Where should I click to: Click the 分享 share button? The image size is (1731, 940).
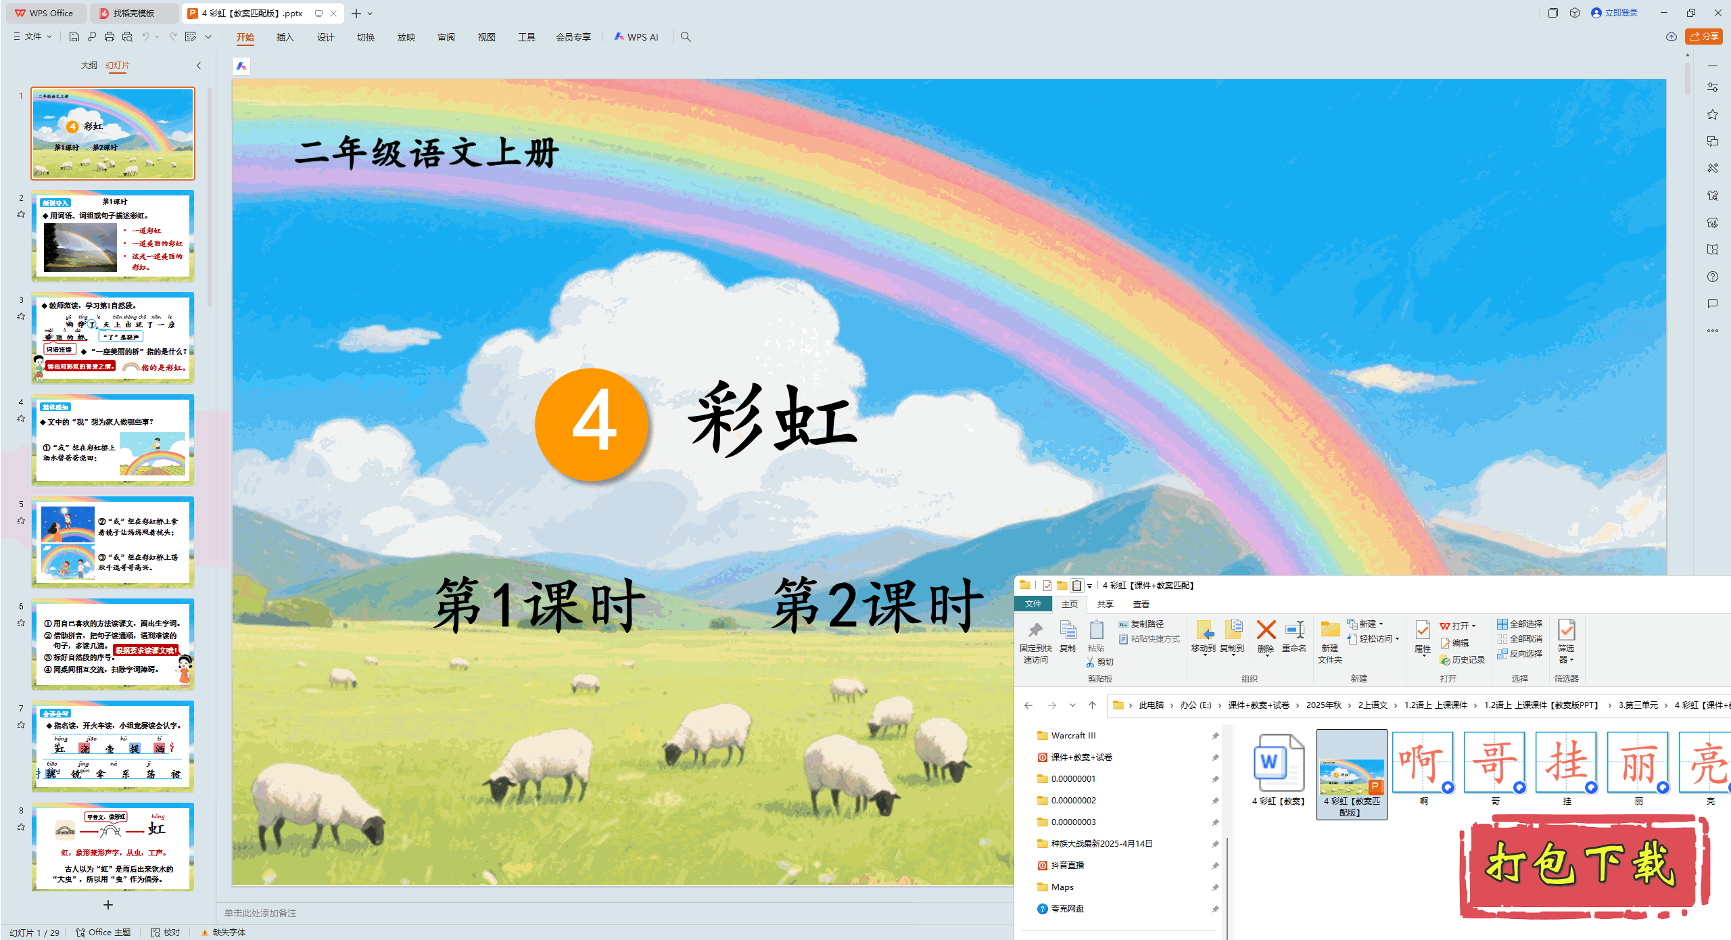(1704, 37)
